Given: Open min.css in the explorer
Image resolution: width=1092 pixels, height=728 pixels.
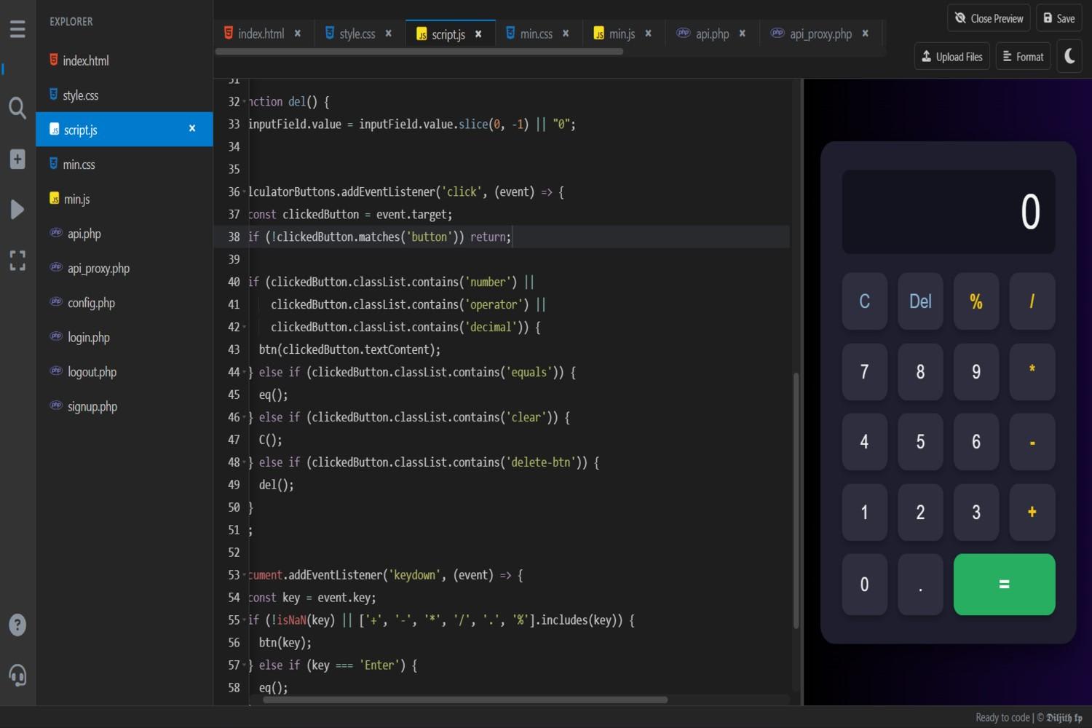Looking at the screenshot, I should (x=124, y=165).
